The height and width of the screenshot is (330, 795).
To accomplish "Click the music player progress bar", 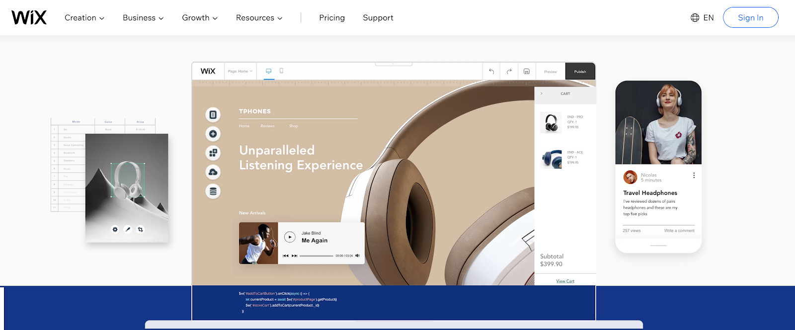I will coord(317,256).
